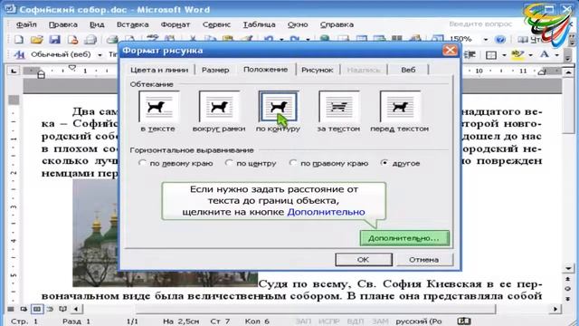The image size is (579, 326).
Task: Confirm dialog with OK button
Action: click(364, 260)
